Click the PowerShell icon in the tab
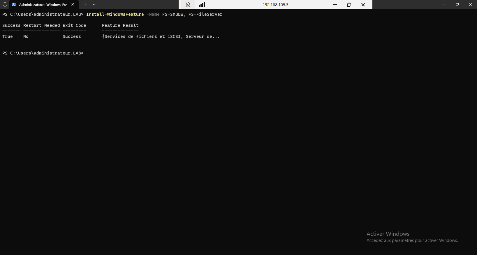This screenshot has width=477, height=255. point(14,4)
